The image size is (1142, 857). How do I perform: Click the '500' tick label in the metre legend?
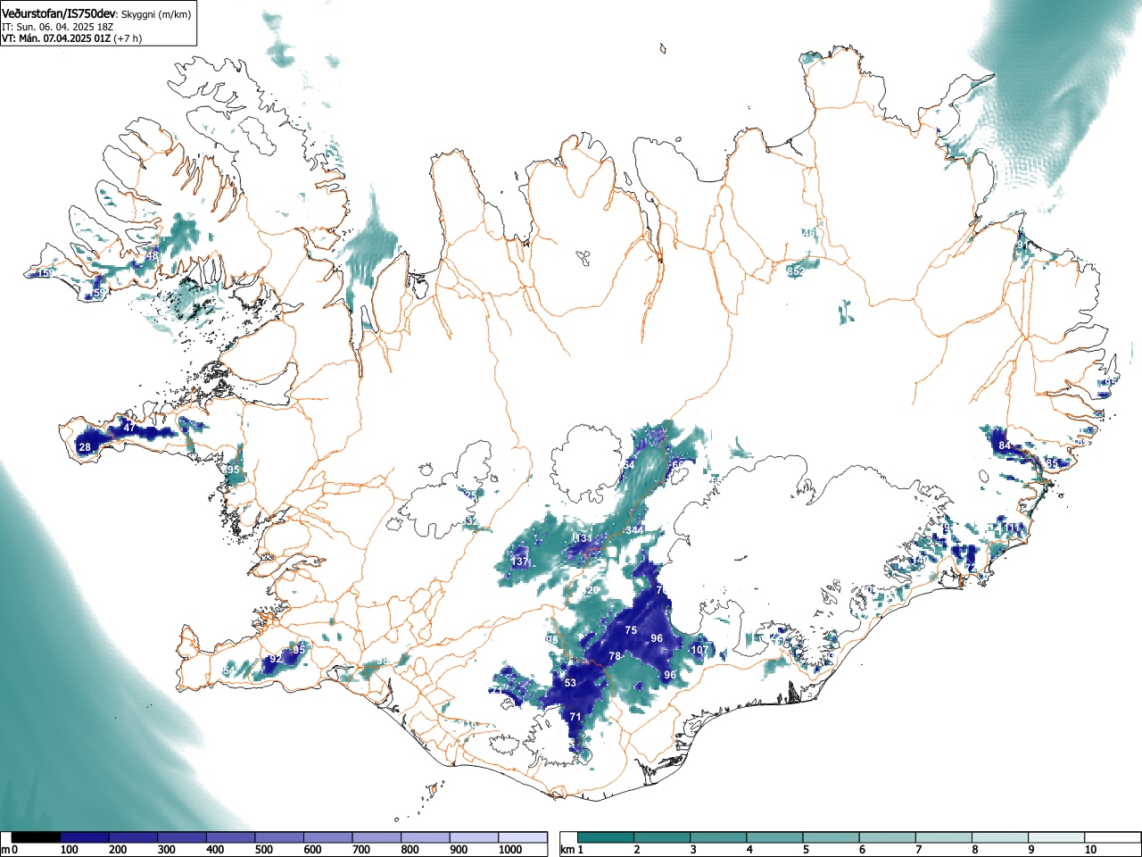264,850
